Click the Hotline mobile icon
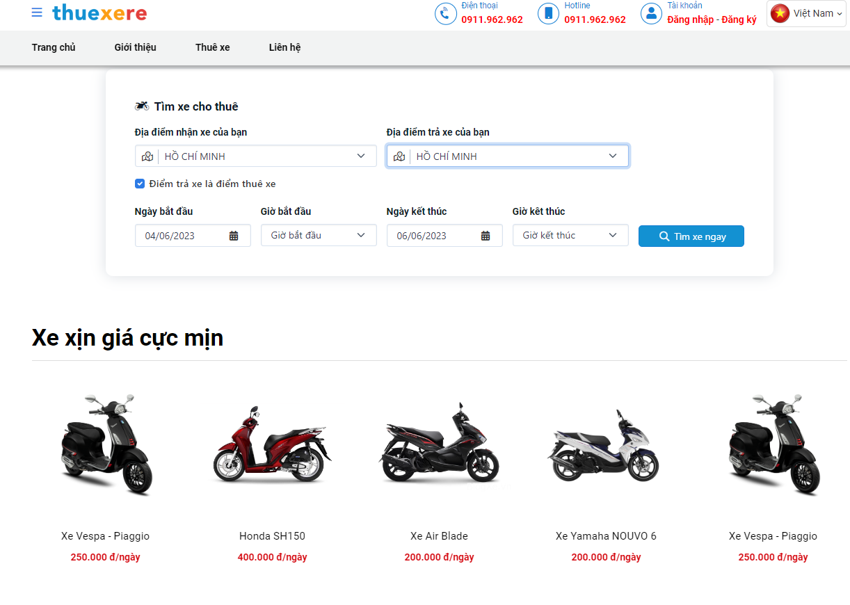 click(548, 13)
